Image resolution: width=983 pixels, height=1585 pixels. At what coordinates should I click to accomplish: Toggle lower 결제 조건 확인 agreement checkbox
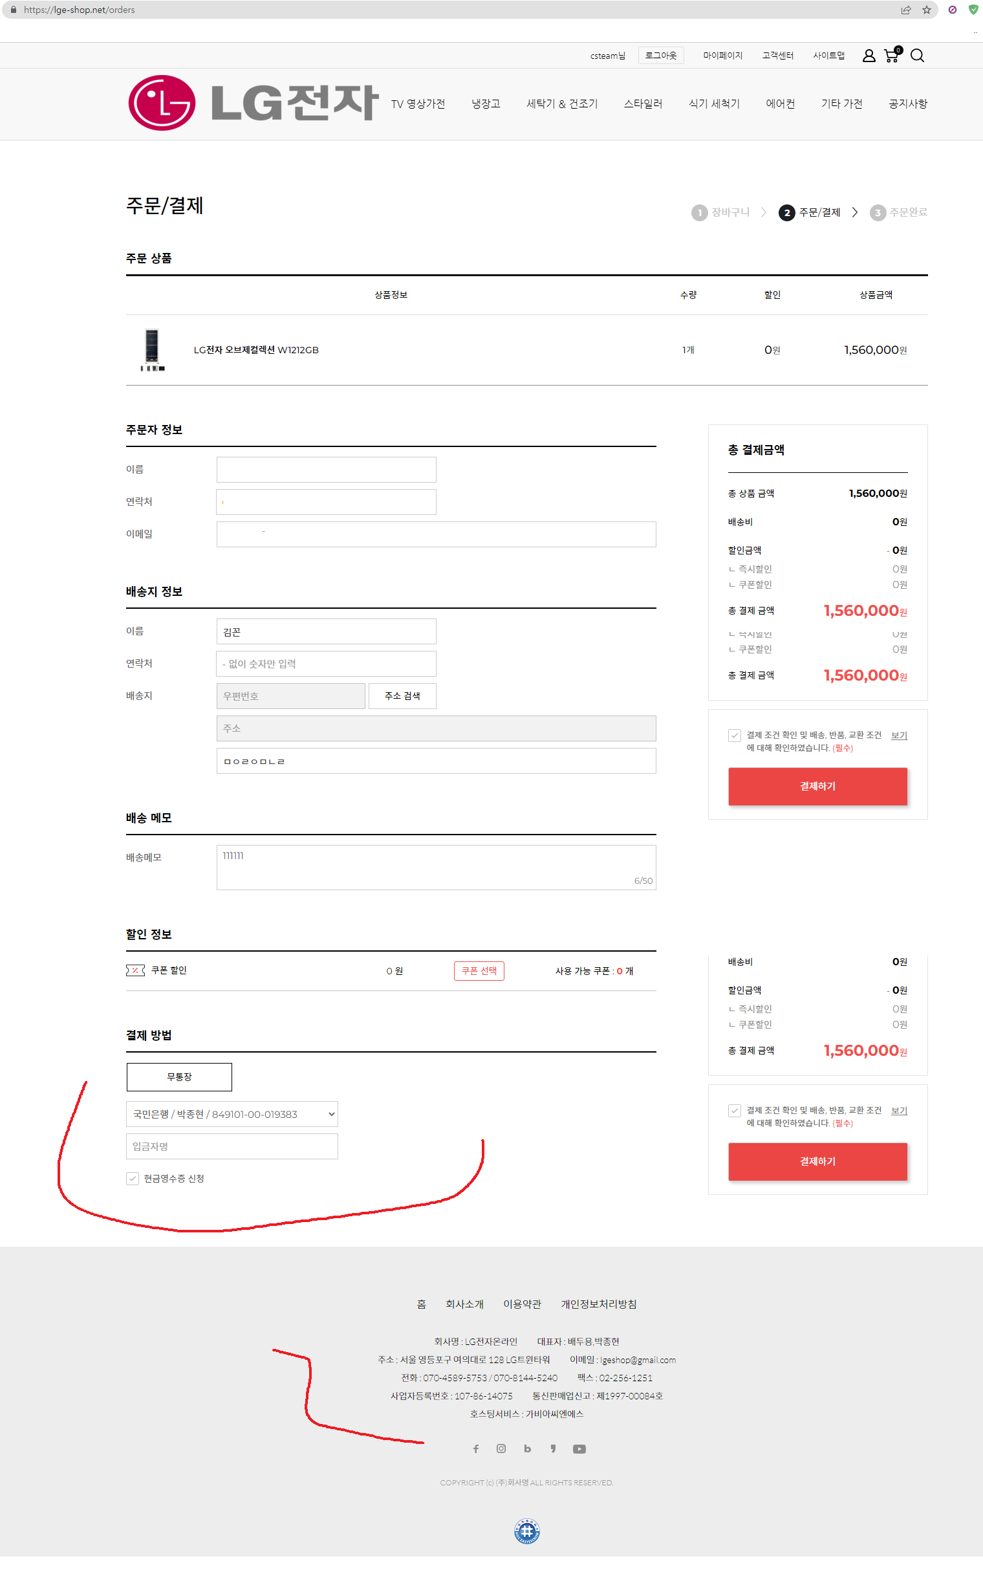pos(735,1111)
